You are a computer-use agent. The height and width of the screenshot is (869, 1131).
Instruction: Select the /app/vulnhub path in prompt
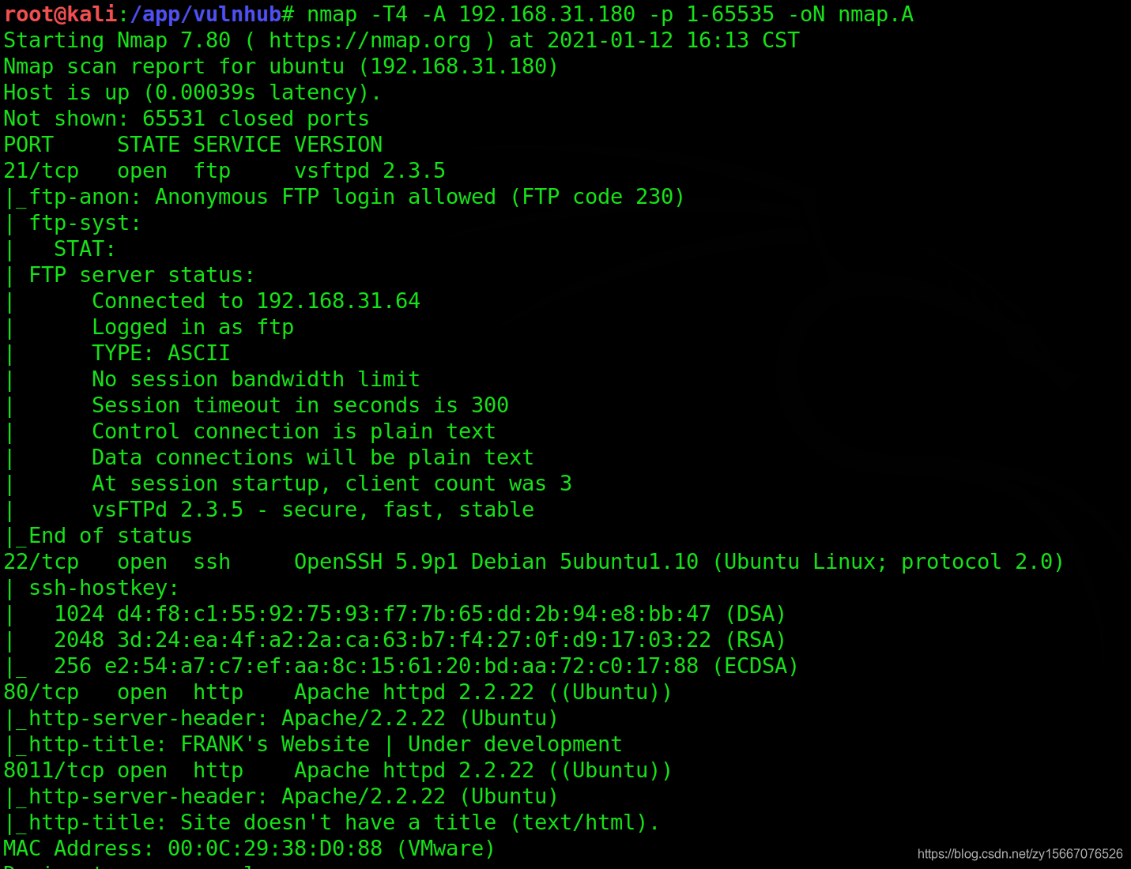point(205,15)
